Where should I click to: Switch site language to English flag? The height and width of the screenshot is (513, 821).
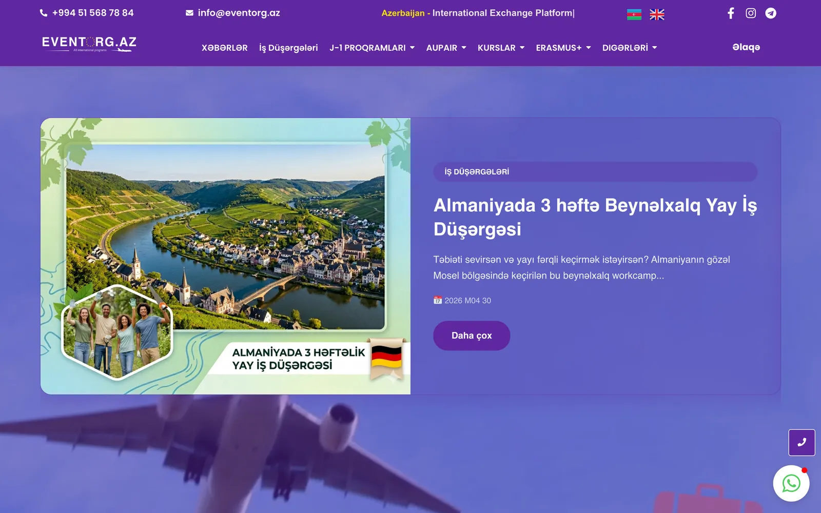657,14
